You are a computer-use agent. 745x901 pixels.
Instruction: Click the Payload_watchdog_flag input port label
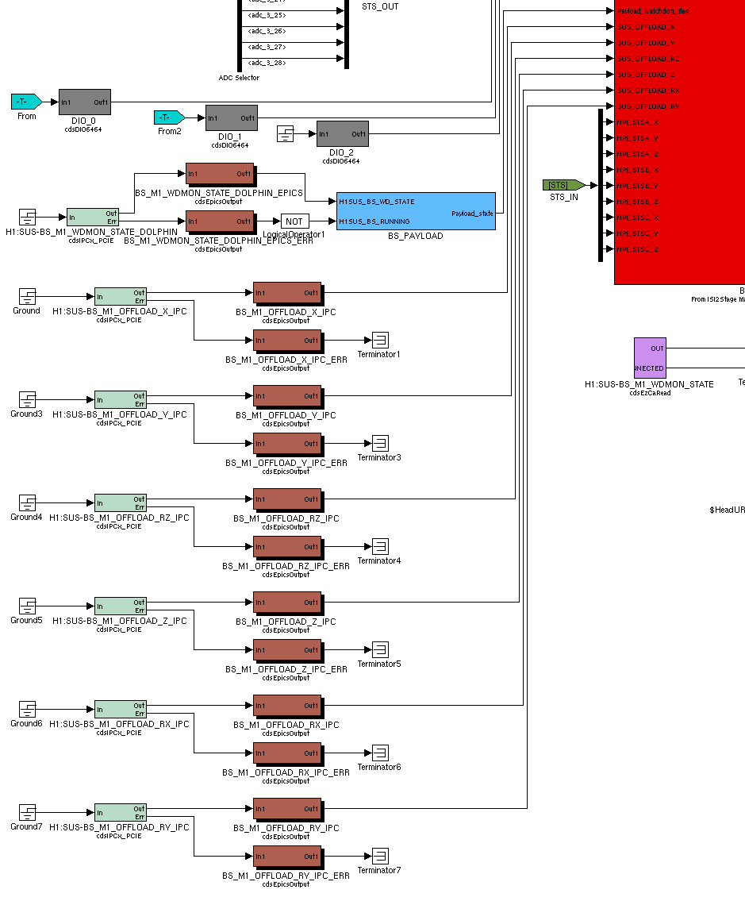[653, 11]
